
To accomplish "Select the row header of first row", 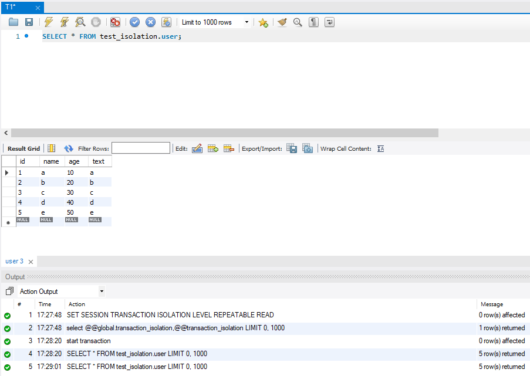I will pyautogui.click(x=9, y=172).
